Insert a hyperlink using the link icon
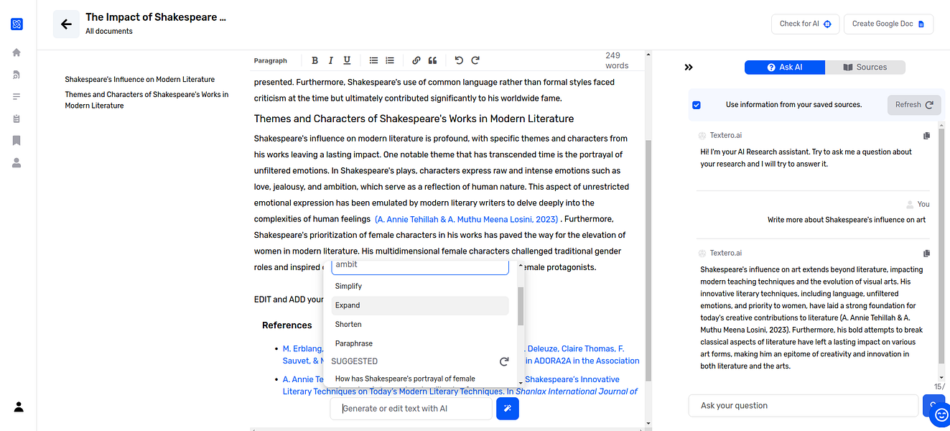Viewport: 950px width, 431px height. 416,60
